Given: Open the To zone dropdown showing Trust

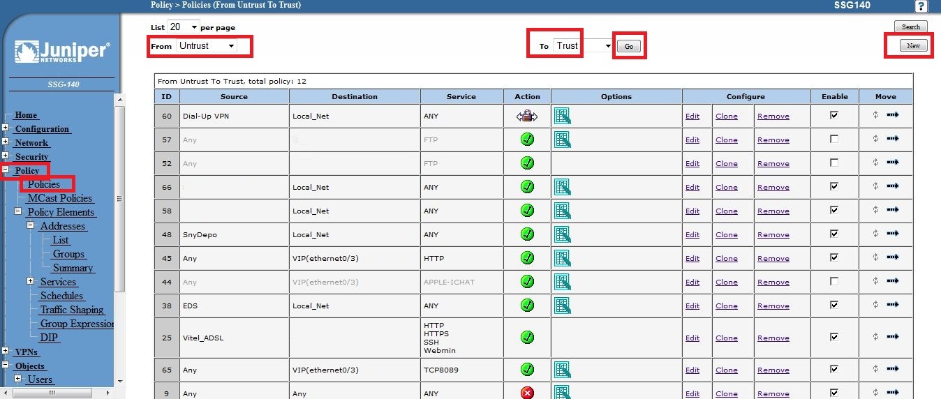Looking at the screenshot, I should point(583,46).
